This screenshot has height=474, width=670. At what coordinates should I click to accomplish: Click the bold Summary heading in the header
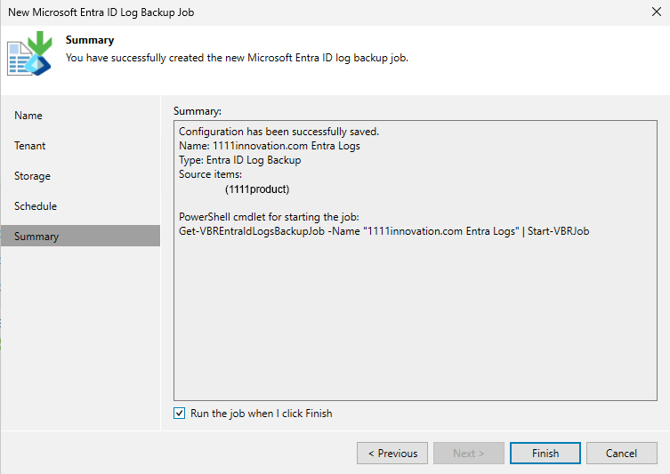click(x=90, y=40)
